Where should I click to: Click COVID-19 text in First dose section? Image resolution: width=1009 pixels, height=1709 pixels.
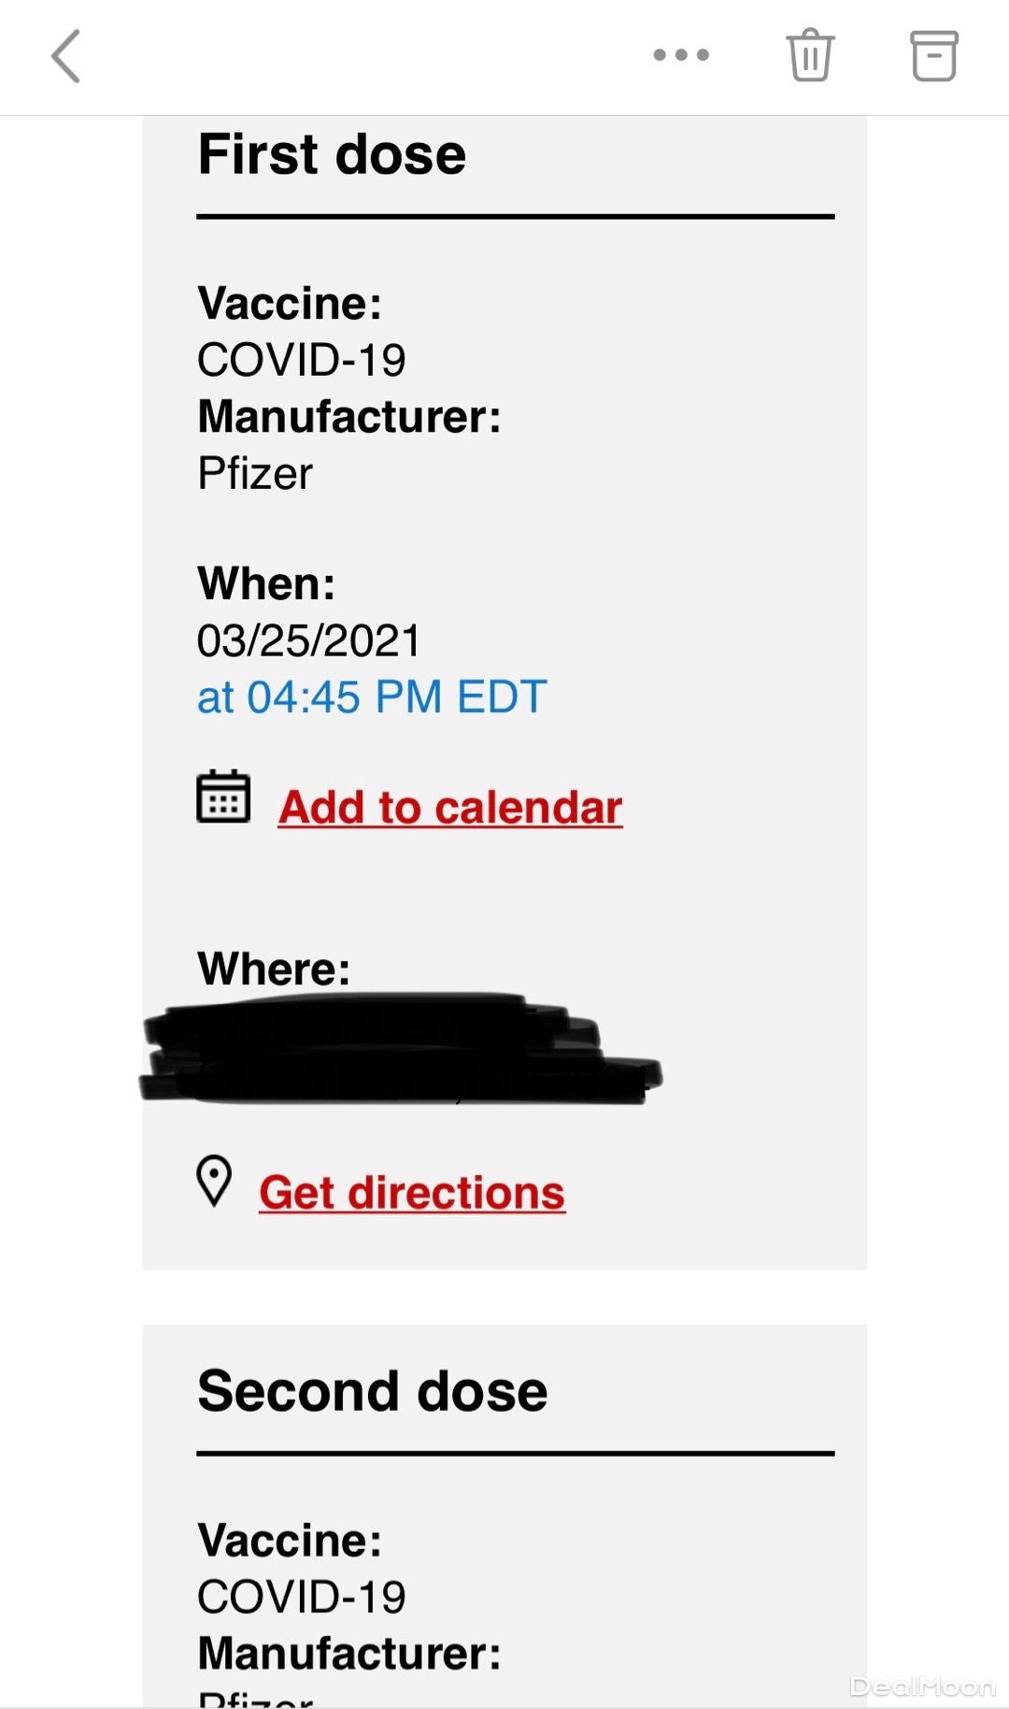point(302,361)
